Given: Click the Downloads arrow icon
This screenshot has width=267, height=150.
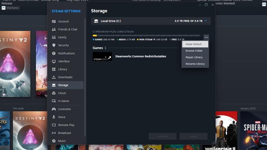Looking at the screenshot, I should pyautogui.click(x=54, y=77).
